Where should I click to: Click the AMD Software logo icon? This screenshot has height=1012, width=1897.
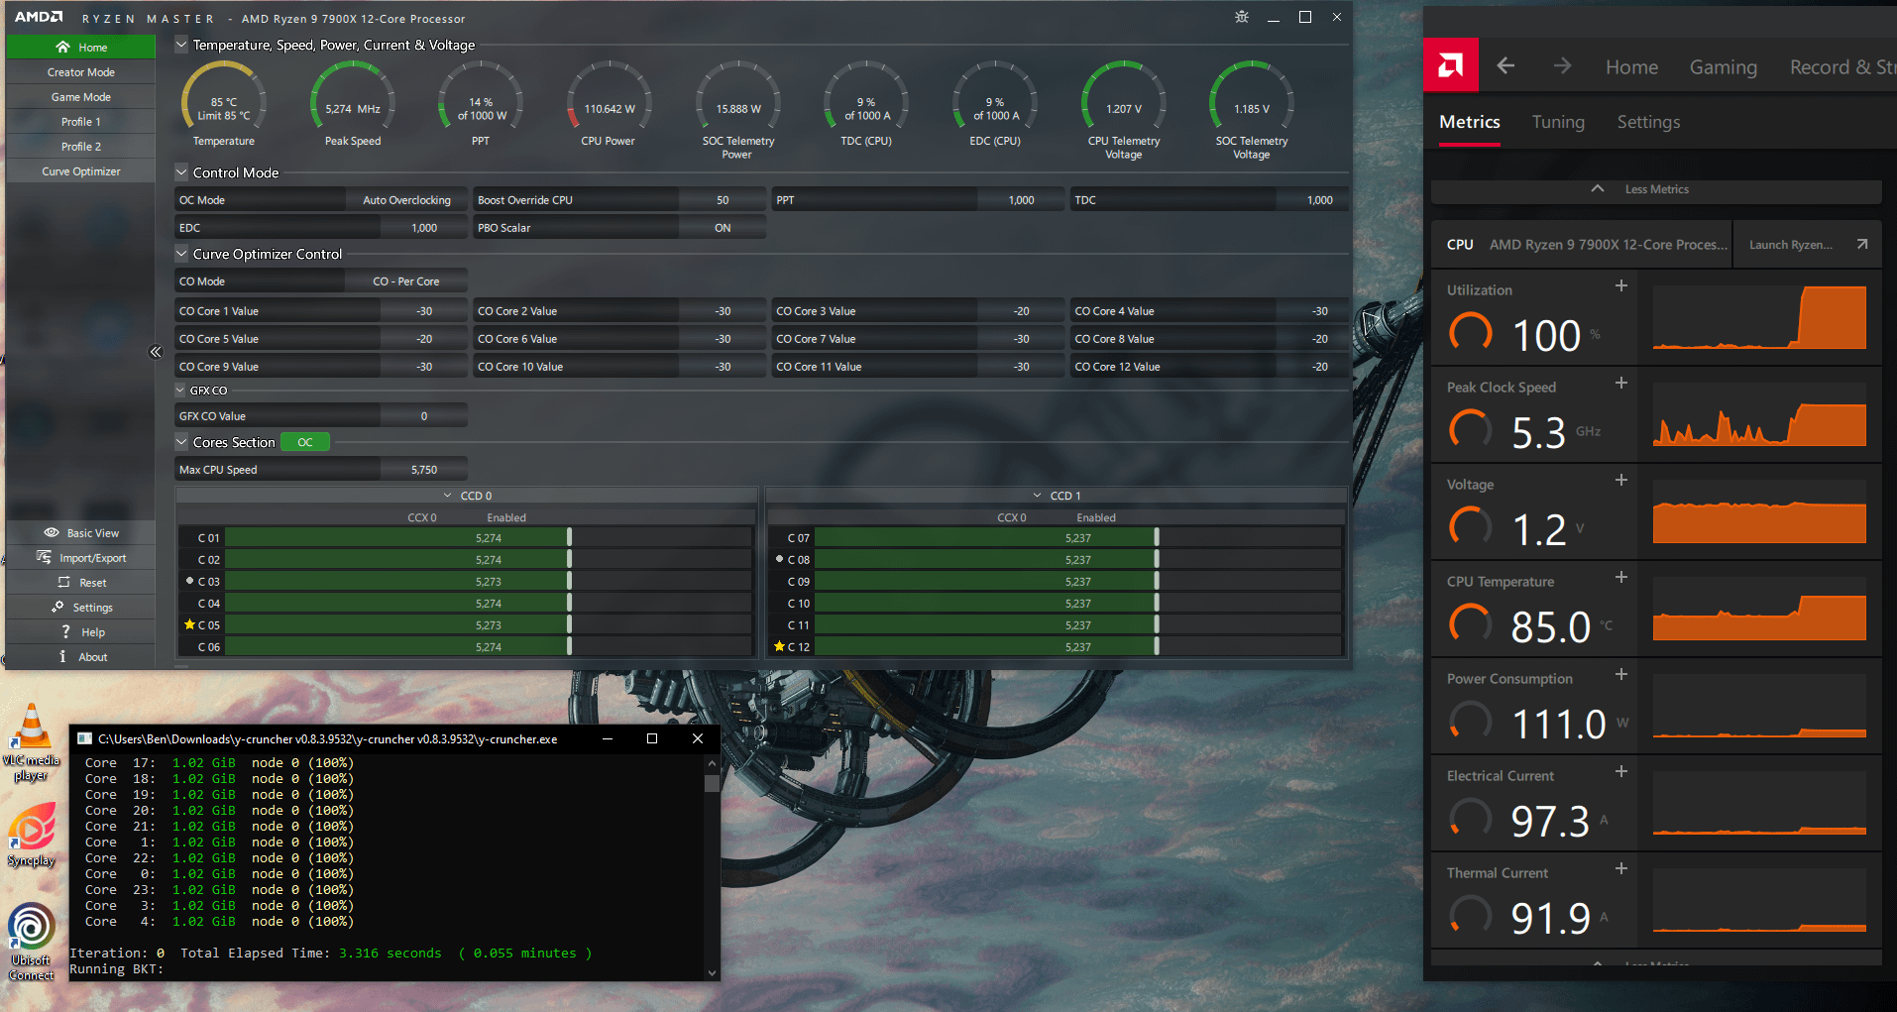point(1450,65)
